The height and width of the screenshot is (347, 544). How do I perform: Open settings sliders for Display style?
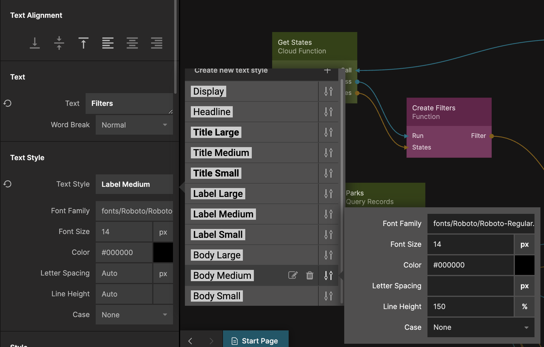[328, 91]
